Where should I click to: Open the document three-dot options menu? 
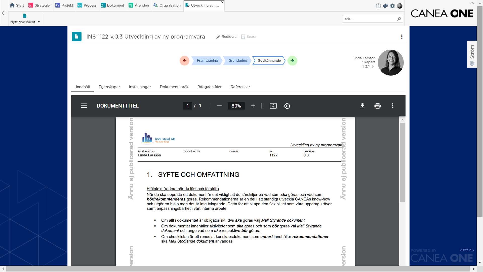[402, 37]
